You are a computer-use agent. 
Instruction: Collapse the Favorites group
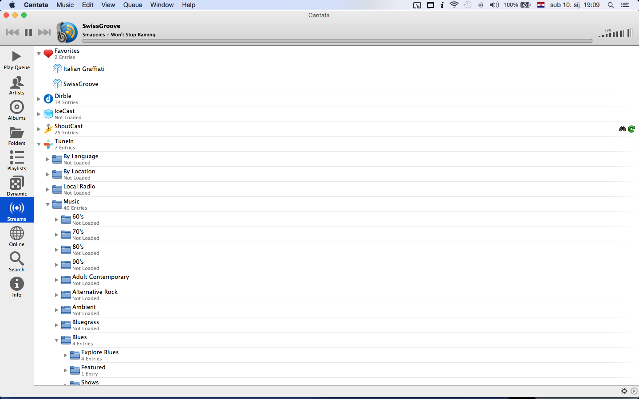(x=39, y=54)
